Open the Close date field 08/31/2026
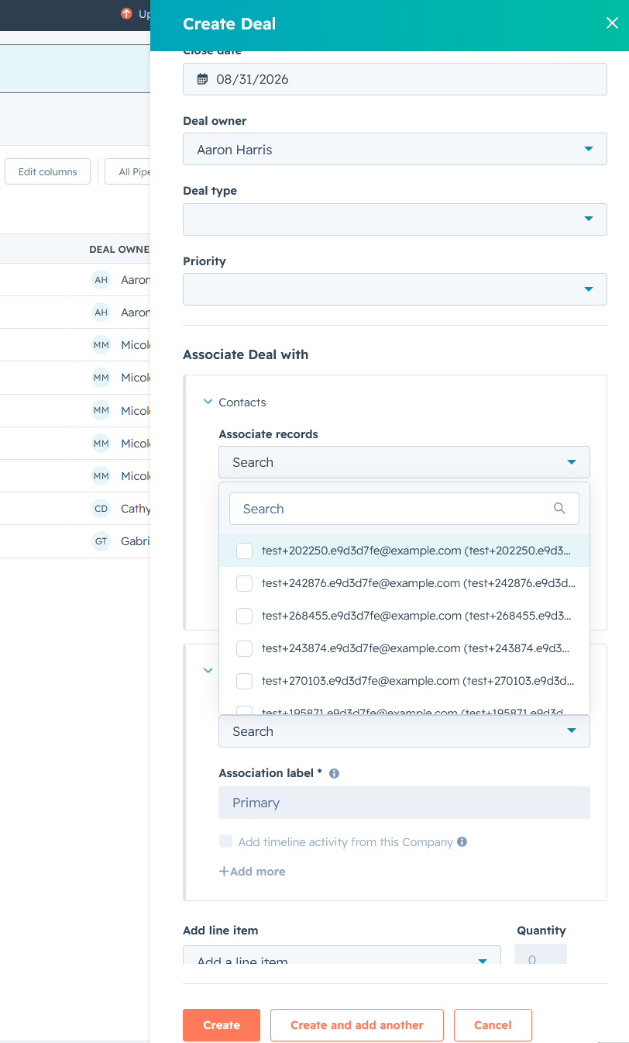Screen dimensions: 629x1043 tap(395, 79)
